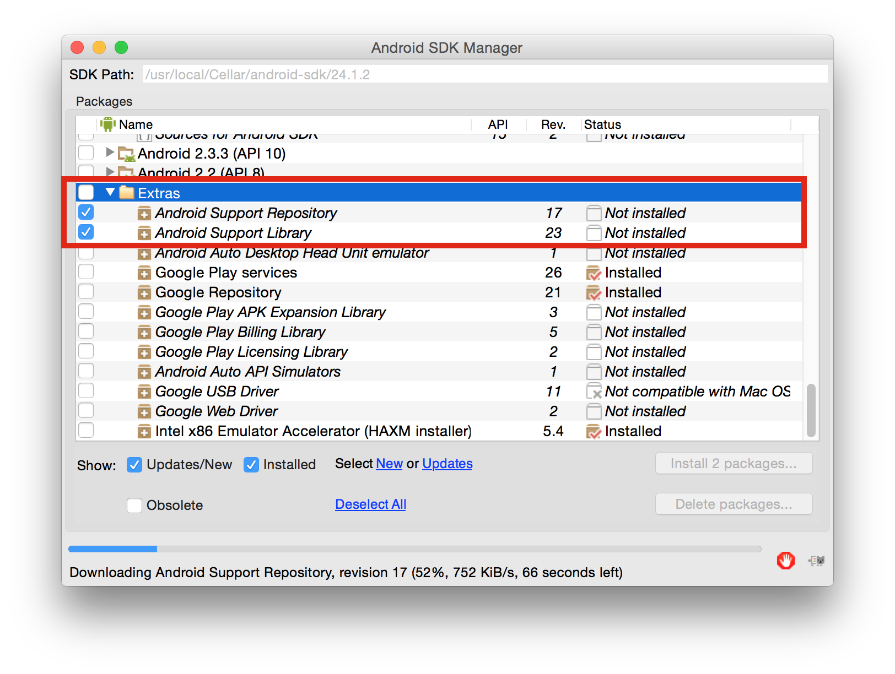The image size is (895, 674).
Task: Check the Google Play APK Expansion Library checkbox
Action: tap(86, 311)
